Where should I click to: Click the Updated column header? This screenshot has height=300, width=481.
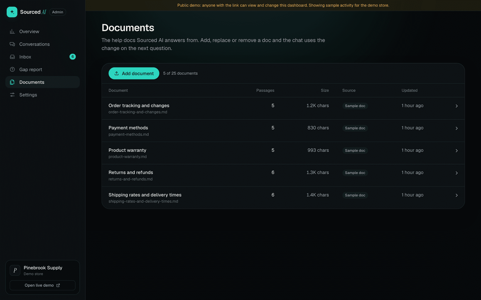pos(409,90)
